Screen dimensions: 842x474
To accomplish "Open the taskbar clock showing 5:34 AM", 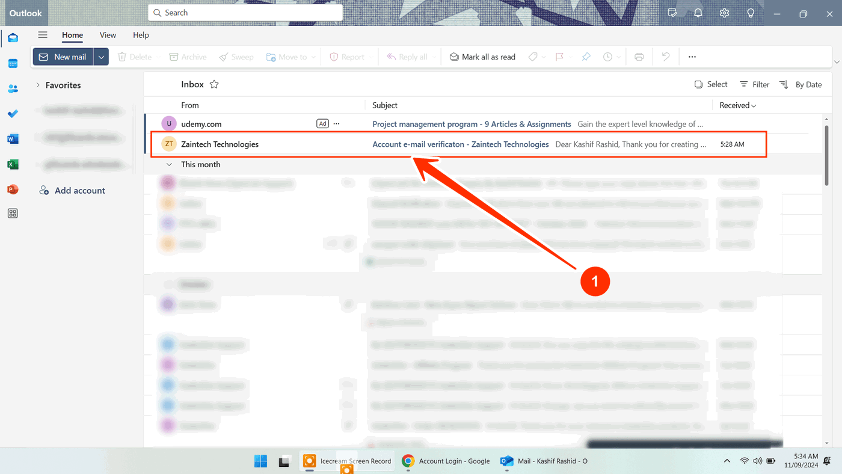I will pyautogui.click(x=801, y=461).
